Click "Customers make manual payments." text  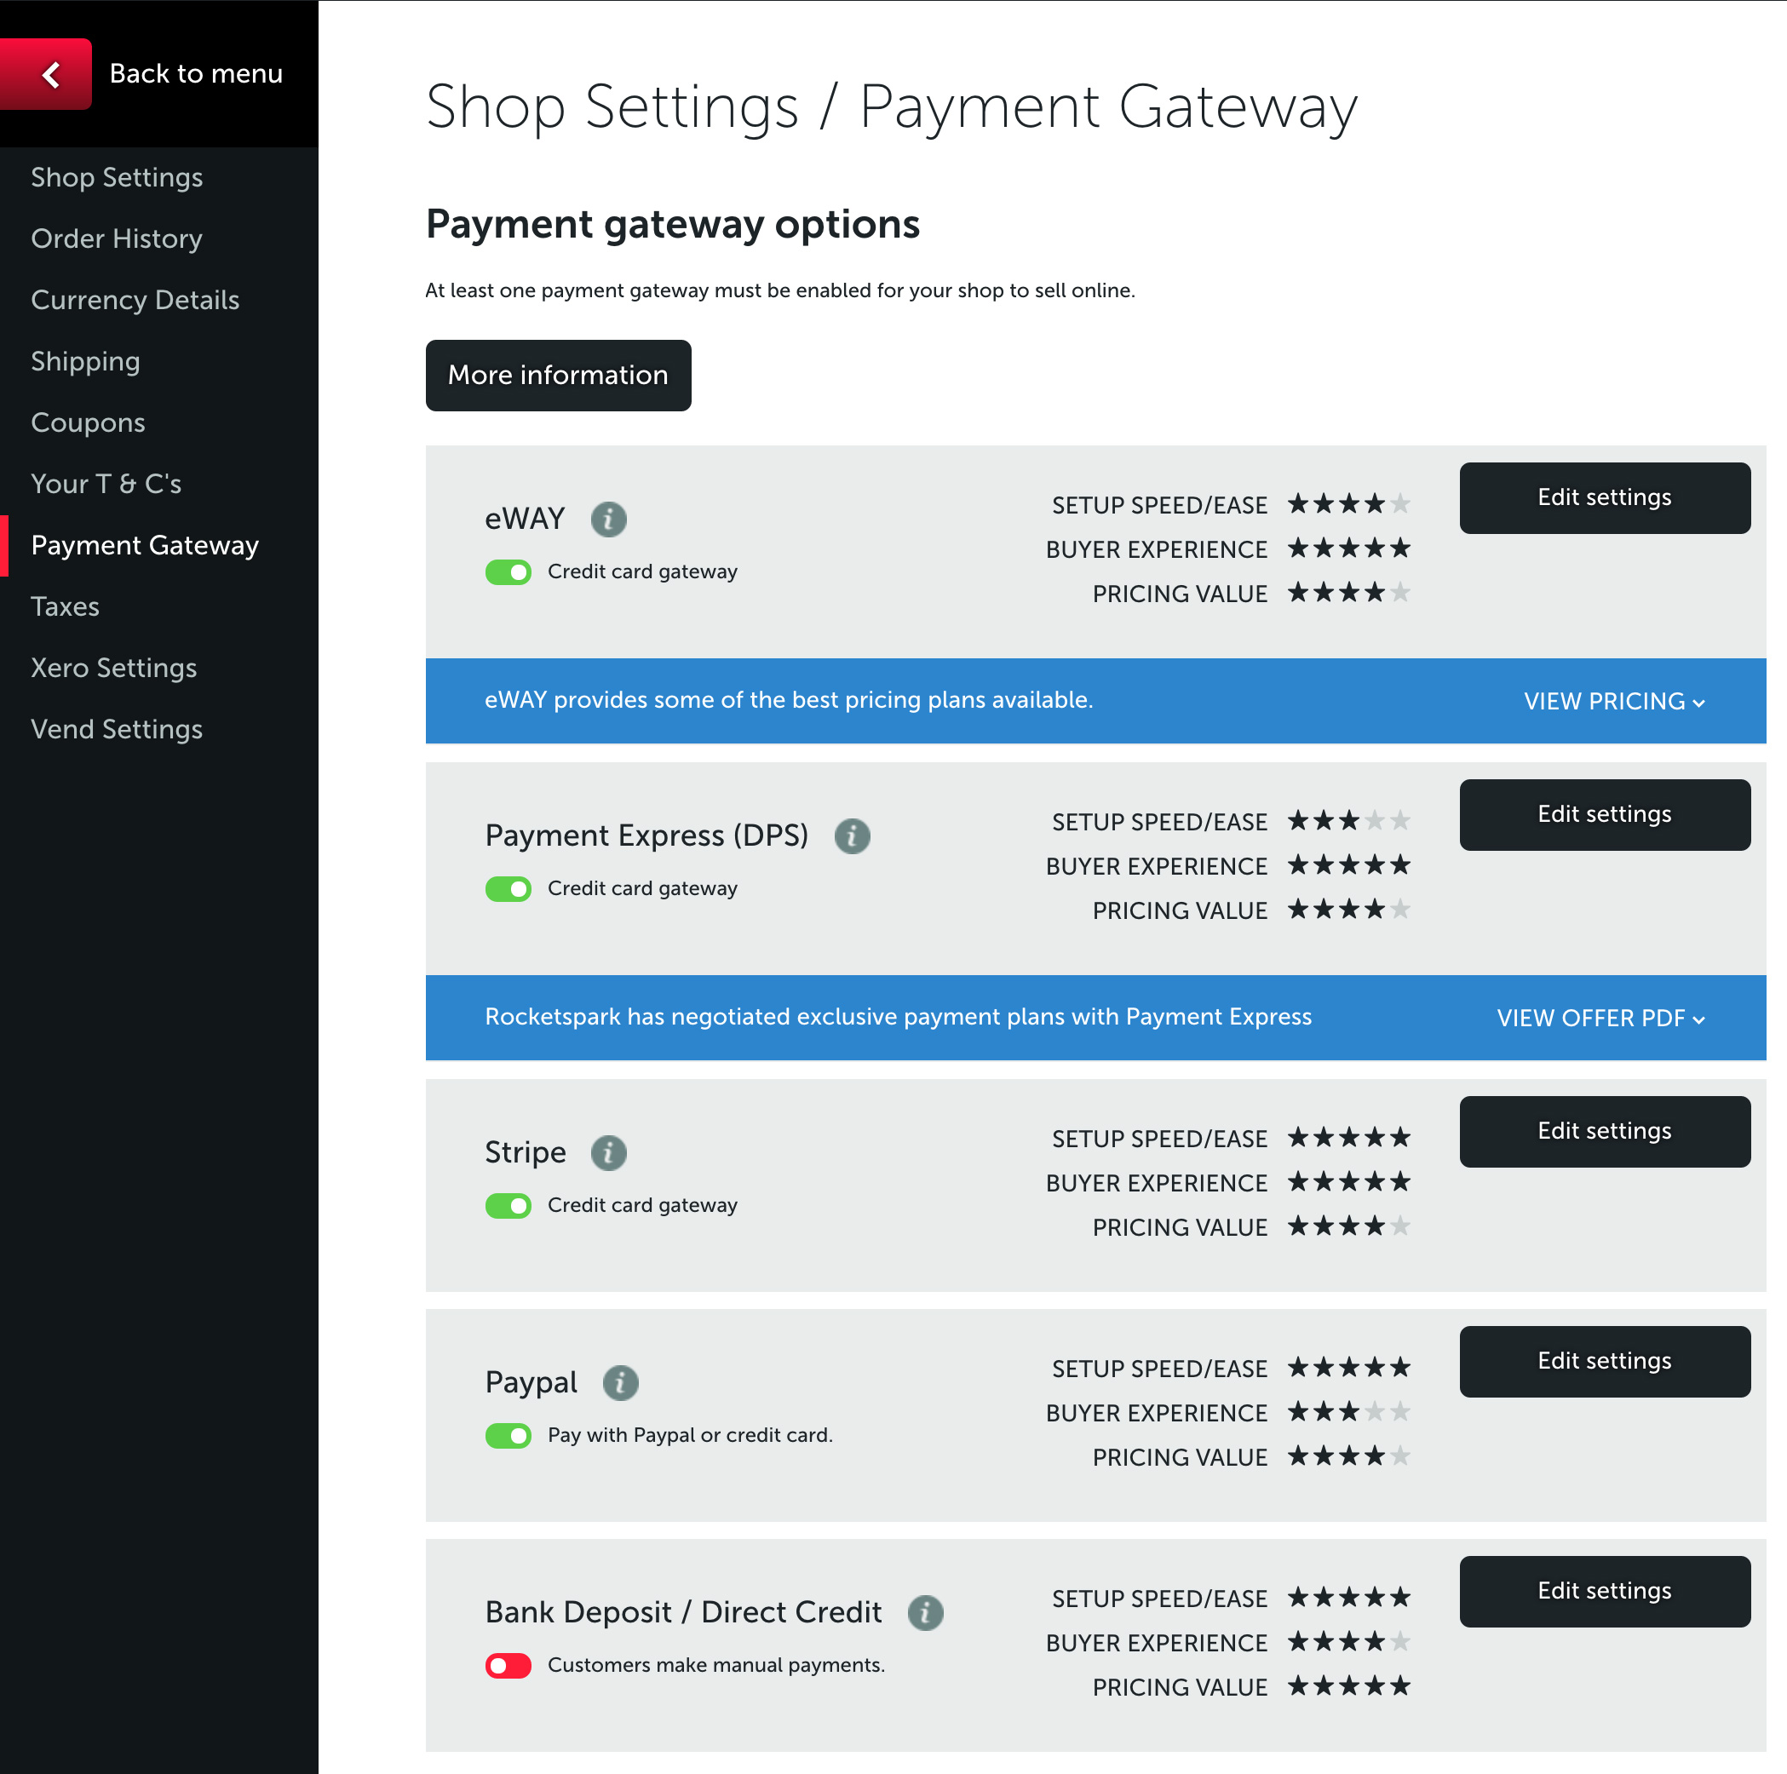[x=716, y=1666]
